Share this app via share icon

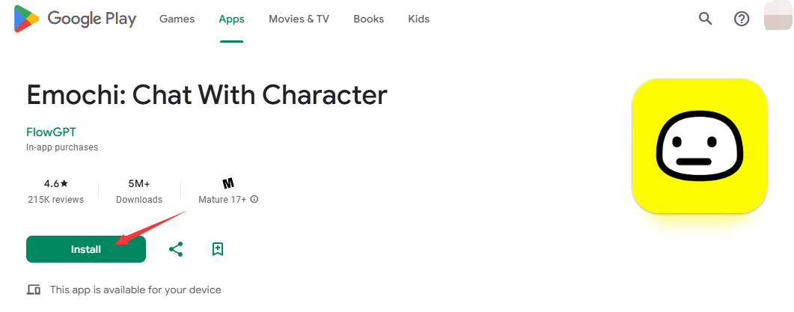176,249
